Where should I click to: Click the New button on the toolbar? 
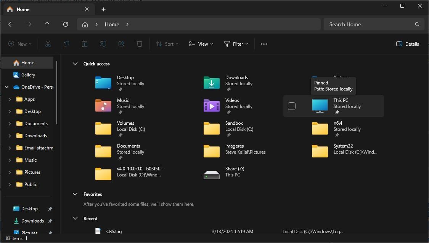19,44
